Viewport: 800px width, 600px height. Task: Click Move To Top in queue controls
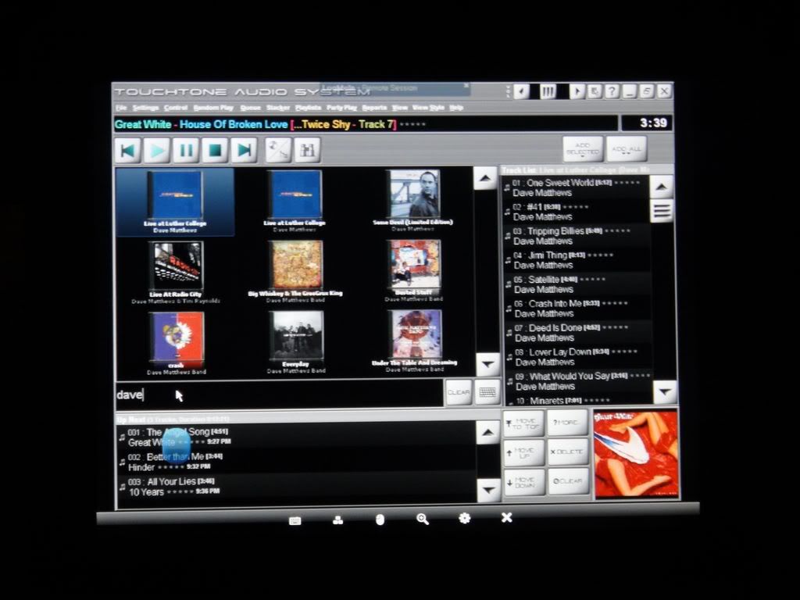tap(523, 423)
